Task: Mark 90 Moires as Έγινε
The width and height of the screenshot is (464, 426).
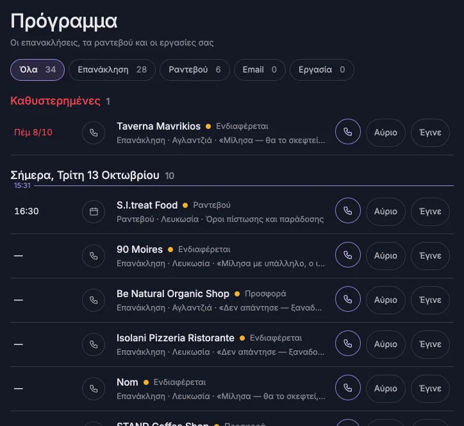Action: pos(430,255)
